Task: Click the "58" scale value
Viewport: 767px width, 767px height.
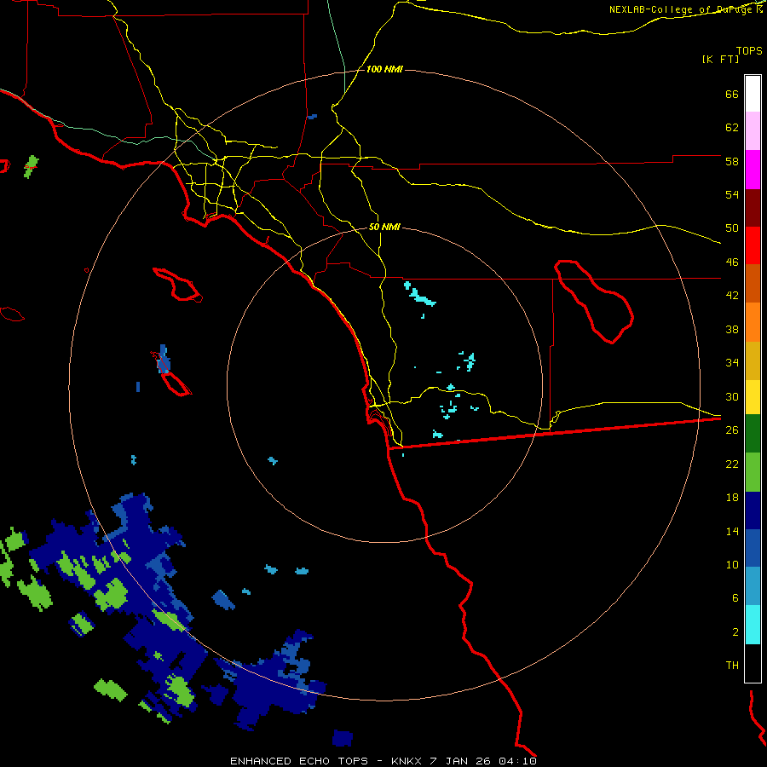Action: tap(732, 161)
